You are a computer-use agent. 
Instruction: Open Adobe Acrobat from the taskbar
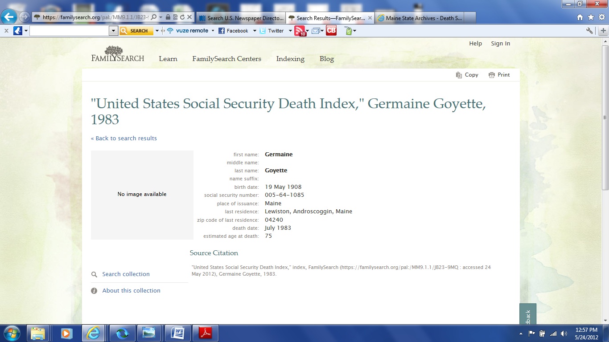(206, 333)
